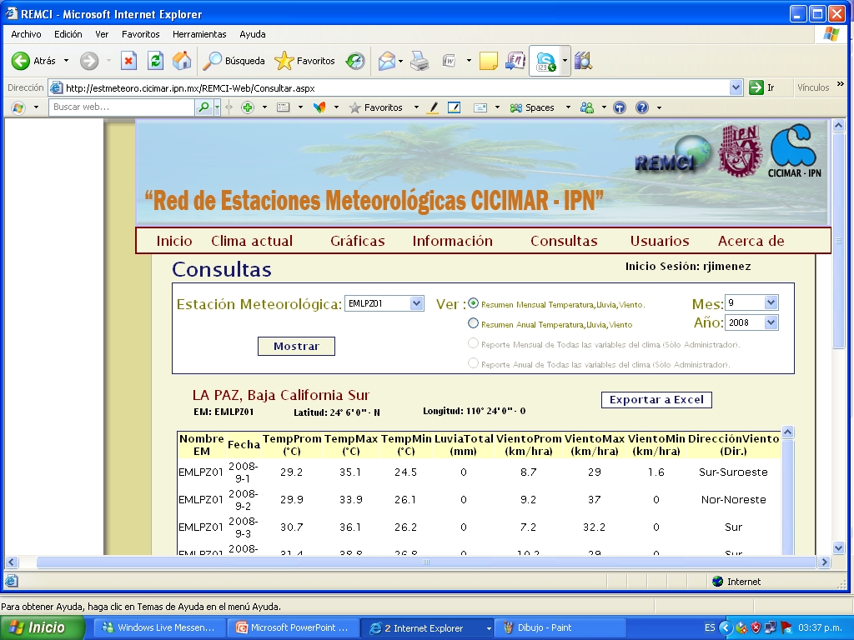Click the Print icon in toolbar
This screenshot has height=640, width=854.
tap(419, 61)
